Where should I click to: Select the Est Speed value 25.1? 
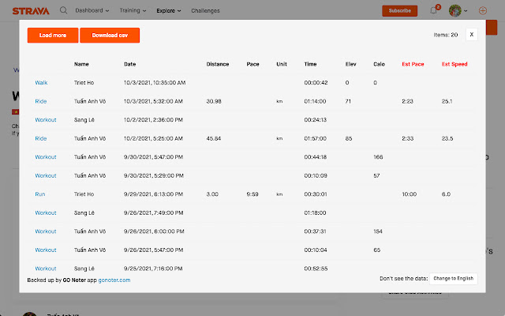click(x=447, y=101)
